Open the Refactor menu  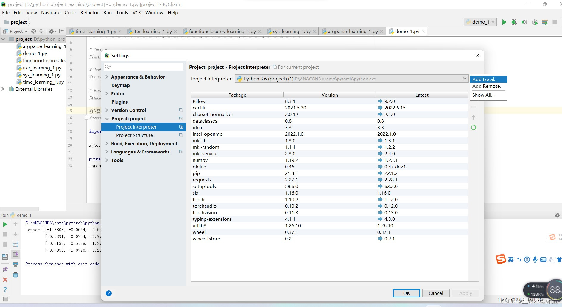[89, 12]
